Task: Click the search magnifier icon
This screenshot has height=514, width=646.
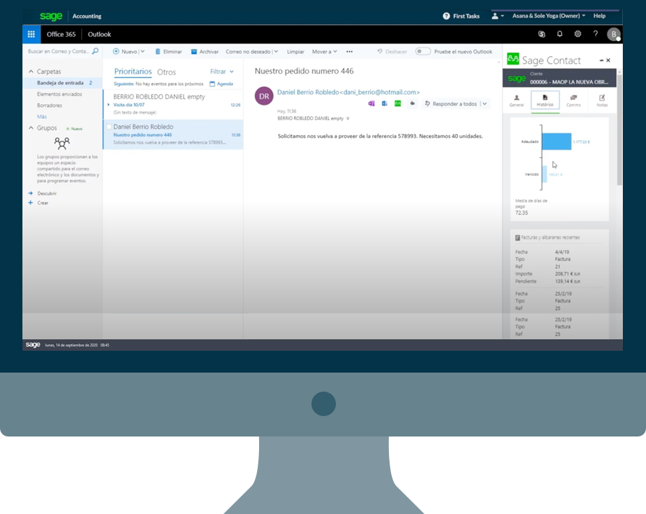Action: pyautogui.click(x=95, y=51)
